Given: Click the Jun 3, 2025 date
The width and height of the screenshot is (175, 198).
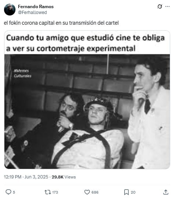Looking at the screenshot, I should (36, 177).
